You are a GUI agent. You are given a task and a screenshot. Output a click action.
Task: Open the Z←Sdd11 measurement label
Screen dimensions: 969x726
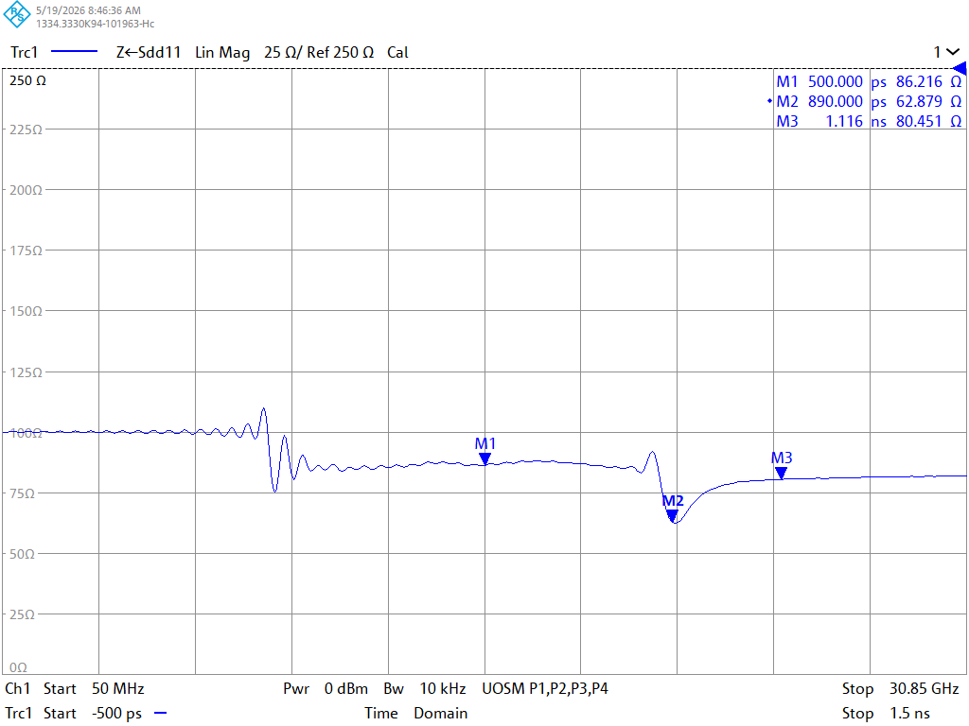pyautogui.click(x=149, y=53)
